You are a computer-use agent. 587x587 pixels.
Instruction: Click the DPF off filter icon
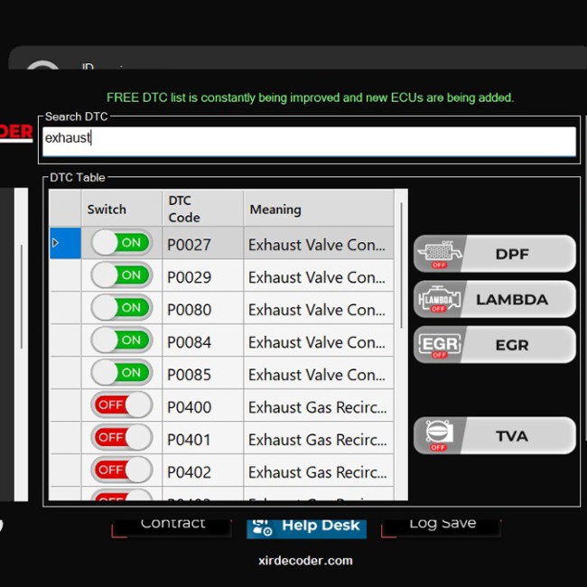[x=440, y=254]
